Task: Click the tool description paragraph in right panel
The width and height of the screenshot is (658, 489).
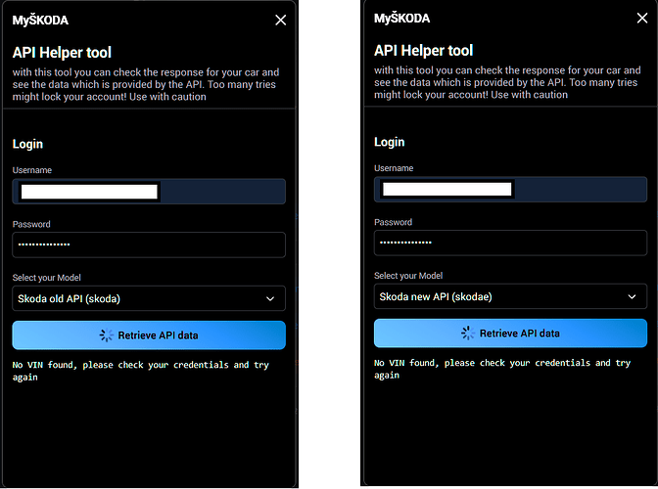Action: point(507,82)
